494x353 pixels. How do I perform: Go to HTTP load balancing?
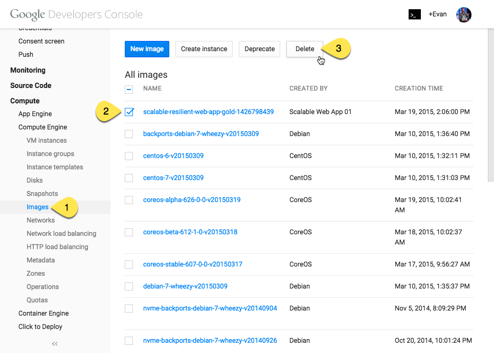[57, 247]
